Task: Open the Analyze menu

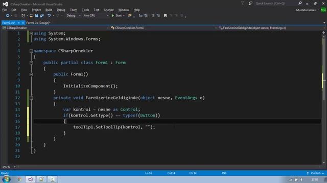Action: tap(109, 10)
